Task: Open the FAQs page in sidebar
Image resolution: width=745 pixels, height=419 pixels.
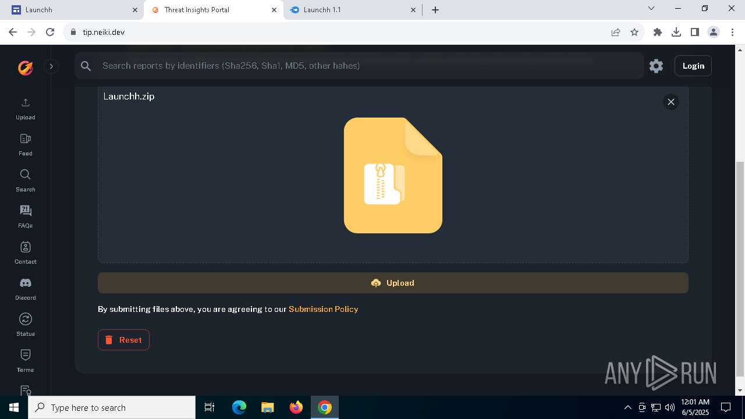Action: [x=25, y=217]
